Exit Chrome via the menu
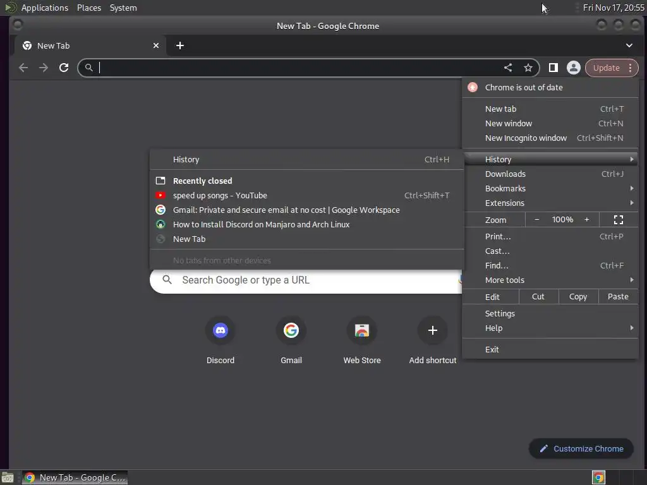 (x=550, y=349)
